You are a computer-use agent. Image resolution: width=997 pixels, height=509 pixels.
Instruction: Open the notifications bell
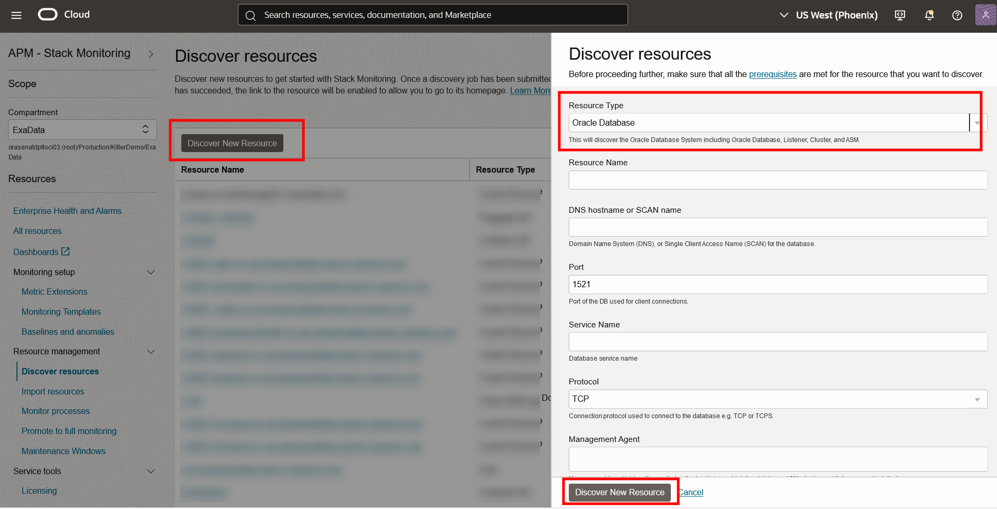(x=929, y=15)
